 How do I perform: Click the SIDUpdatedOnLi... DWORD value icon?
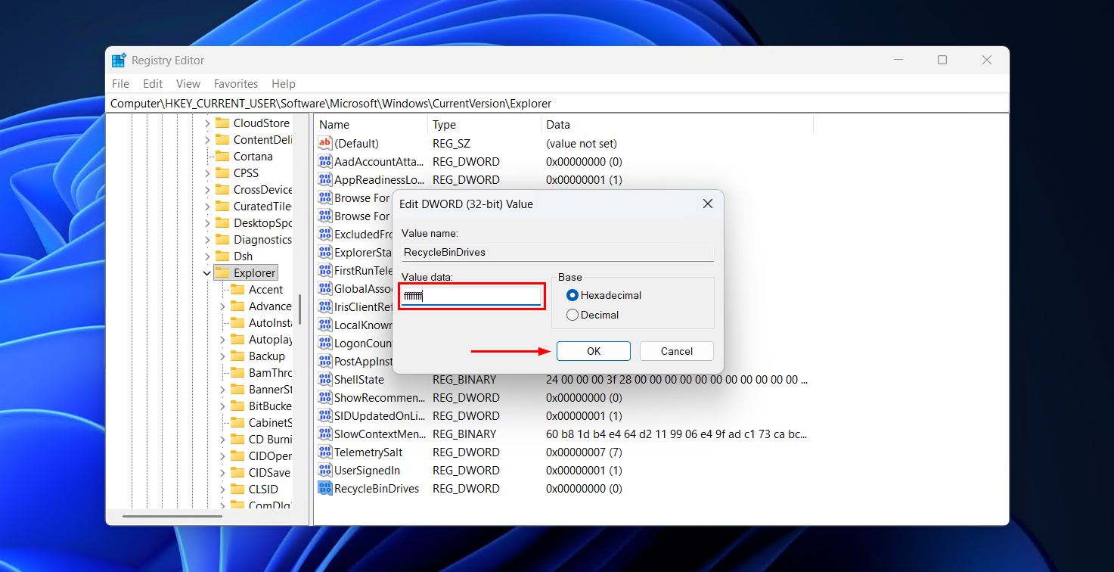325,415
